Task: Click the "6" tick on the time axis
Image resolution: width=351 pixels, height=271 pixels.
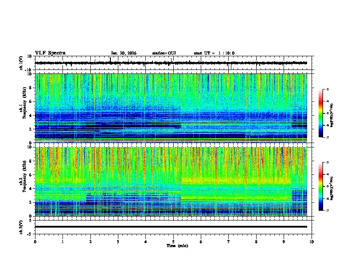Action: click(x=201, y=242)
